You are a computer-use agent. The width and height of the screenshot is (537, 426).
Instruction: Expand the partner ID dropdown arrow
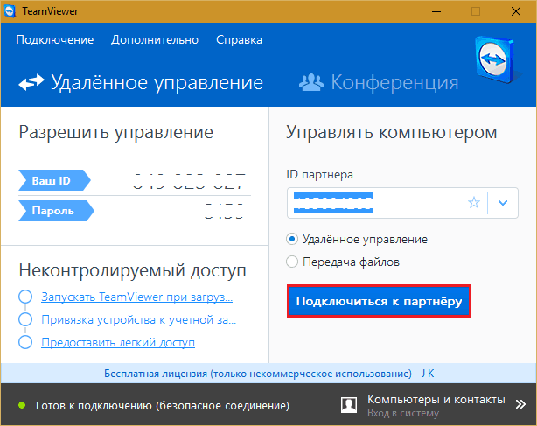(x=502, y=203)
